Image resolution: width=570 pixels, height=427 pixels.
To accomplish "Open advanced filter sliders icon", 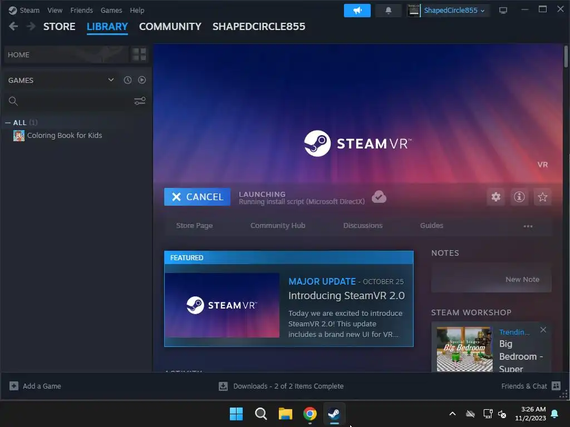I will (140, 101).
